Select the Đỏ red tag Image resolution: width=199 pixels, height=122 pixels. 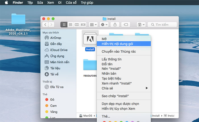click(50, 100)
